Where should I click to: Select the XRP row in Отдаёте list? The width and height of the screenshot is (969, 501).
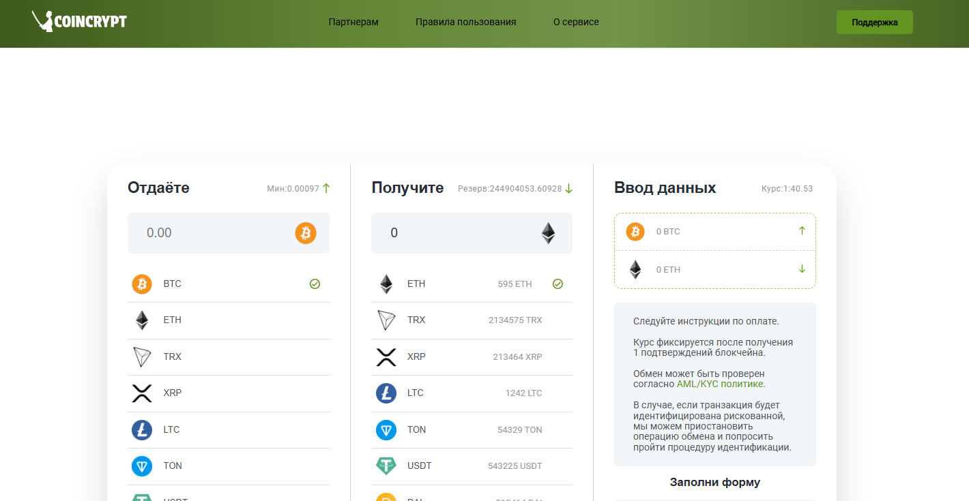tap(228, 393)
